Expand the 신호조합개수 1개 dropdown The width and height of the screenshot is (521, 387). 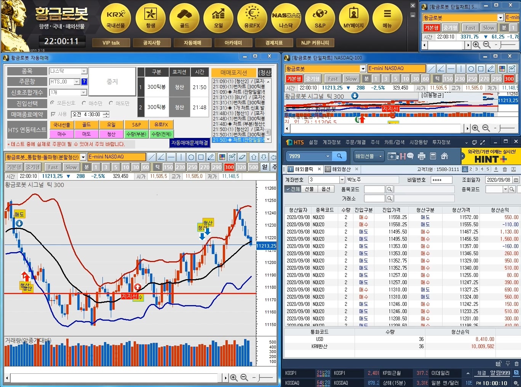pos(84,93)
